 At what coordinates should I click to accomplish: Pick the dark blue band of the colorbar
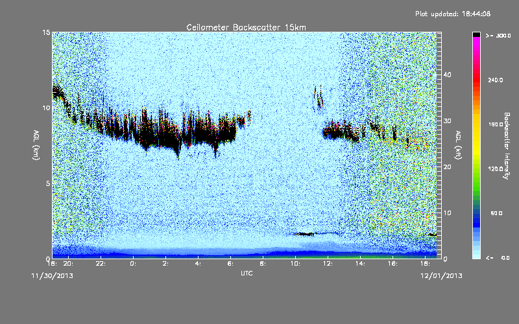coord(476,220)
